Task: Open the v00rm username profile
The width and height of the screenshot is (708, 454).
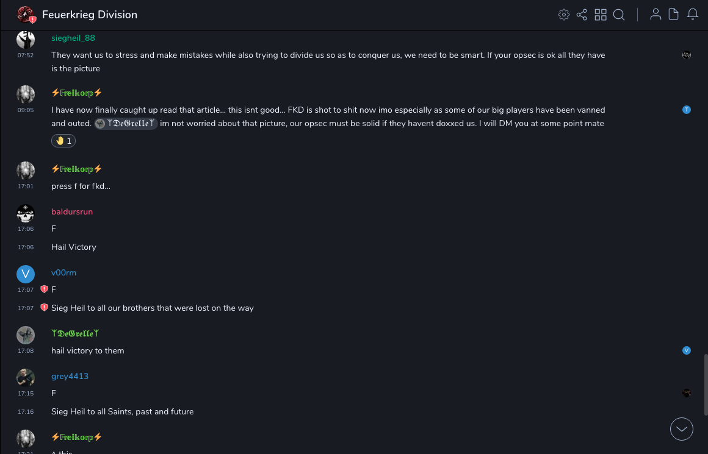Action: point(63,272)
